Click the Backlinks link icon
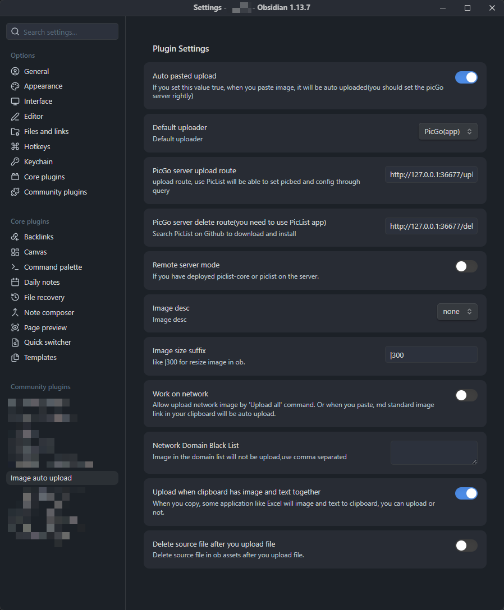Screen dimensions: 504x610 pyautogui.click(x=15, y=237)
